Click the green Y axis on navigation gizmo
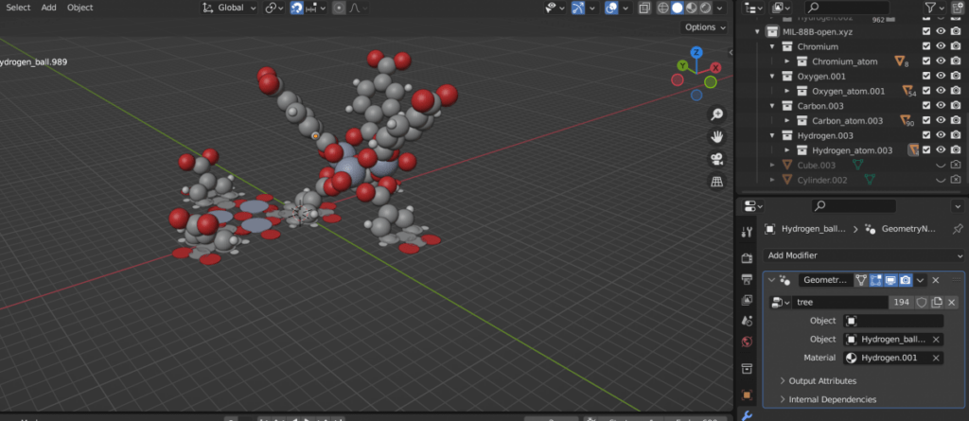969x421 pixels. point(682,65)
